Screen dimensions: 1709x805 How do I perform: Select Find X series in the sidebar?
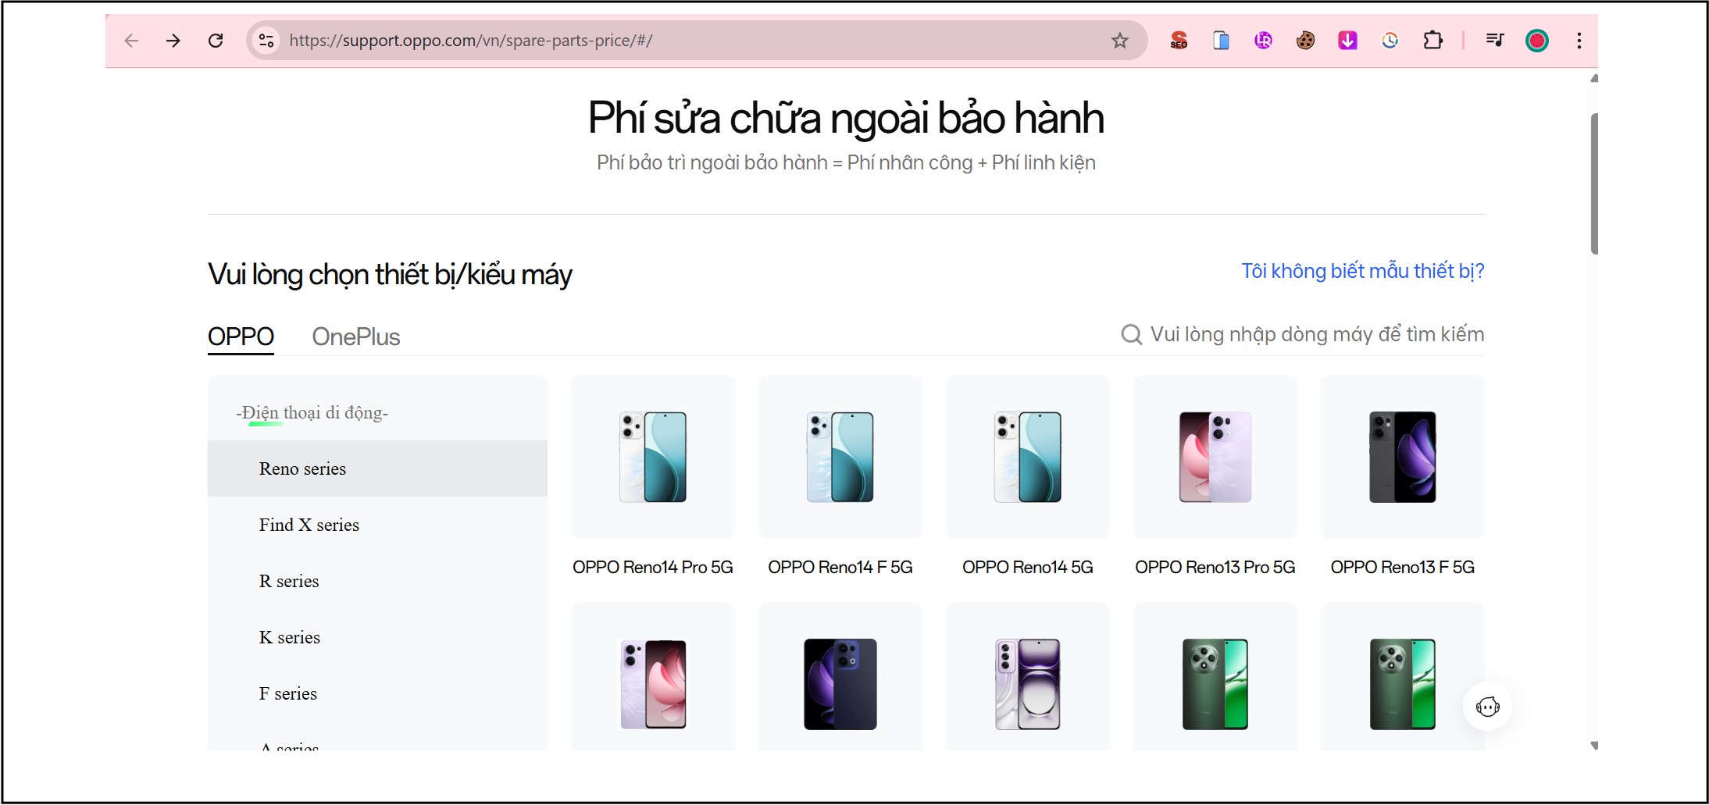coord(309,525)
